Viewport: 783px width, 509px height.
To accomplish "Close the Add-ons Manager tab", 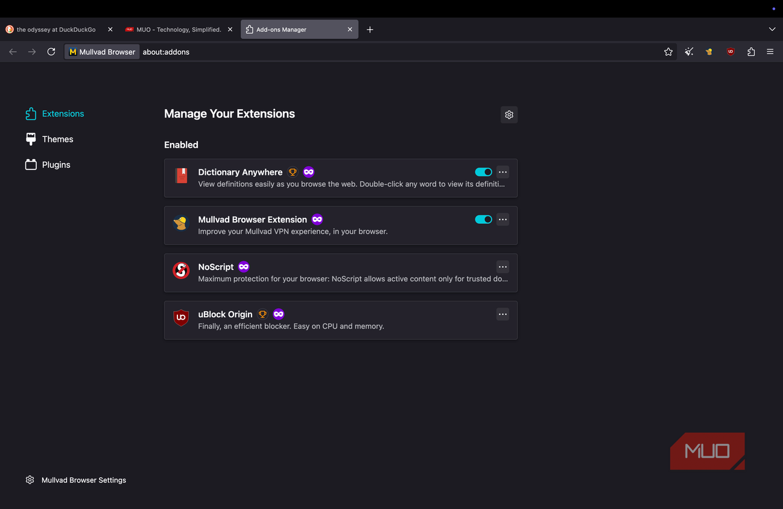I will point(350,30).
